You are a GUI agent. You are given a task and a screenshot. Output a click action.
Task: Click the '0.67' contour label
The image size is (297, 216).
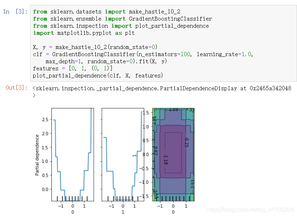(156, 151)
